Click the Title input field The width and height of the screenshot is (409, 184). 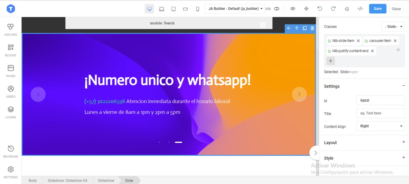point(380,113)
